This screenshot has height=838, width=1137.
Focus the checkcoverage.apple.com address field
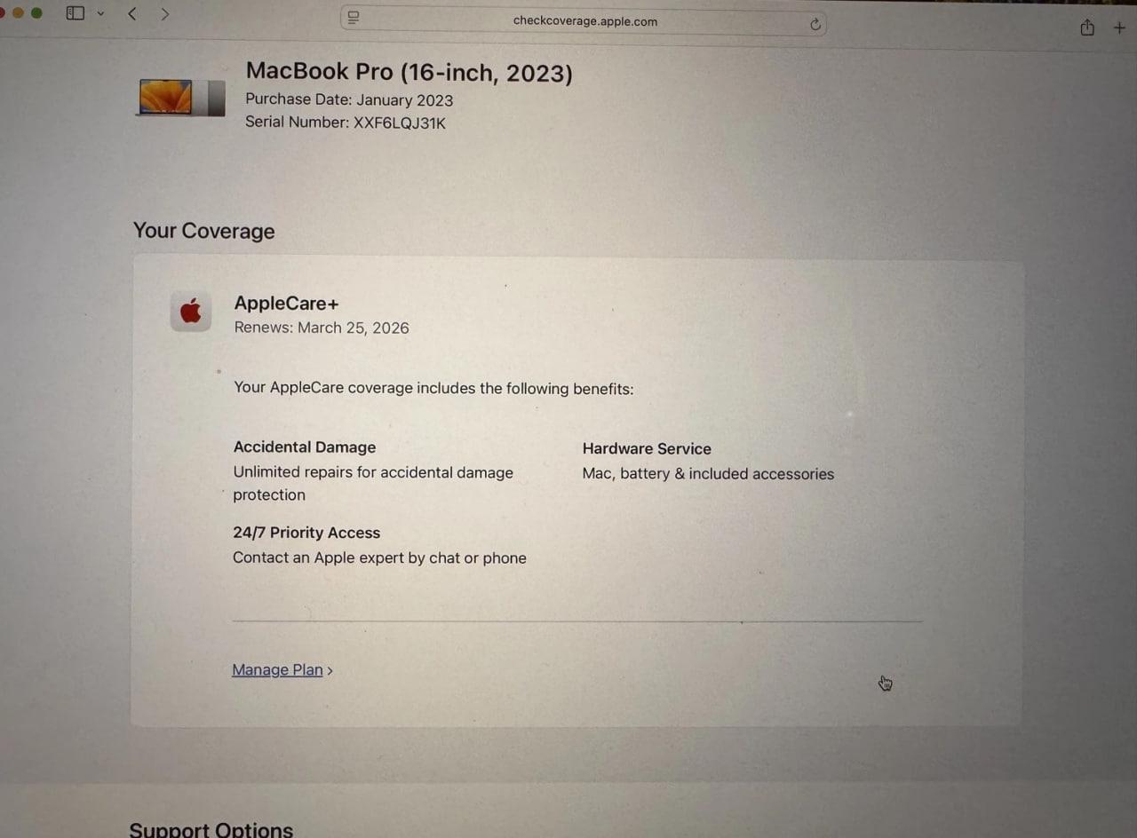pos(584,20)
